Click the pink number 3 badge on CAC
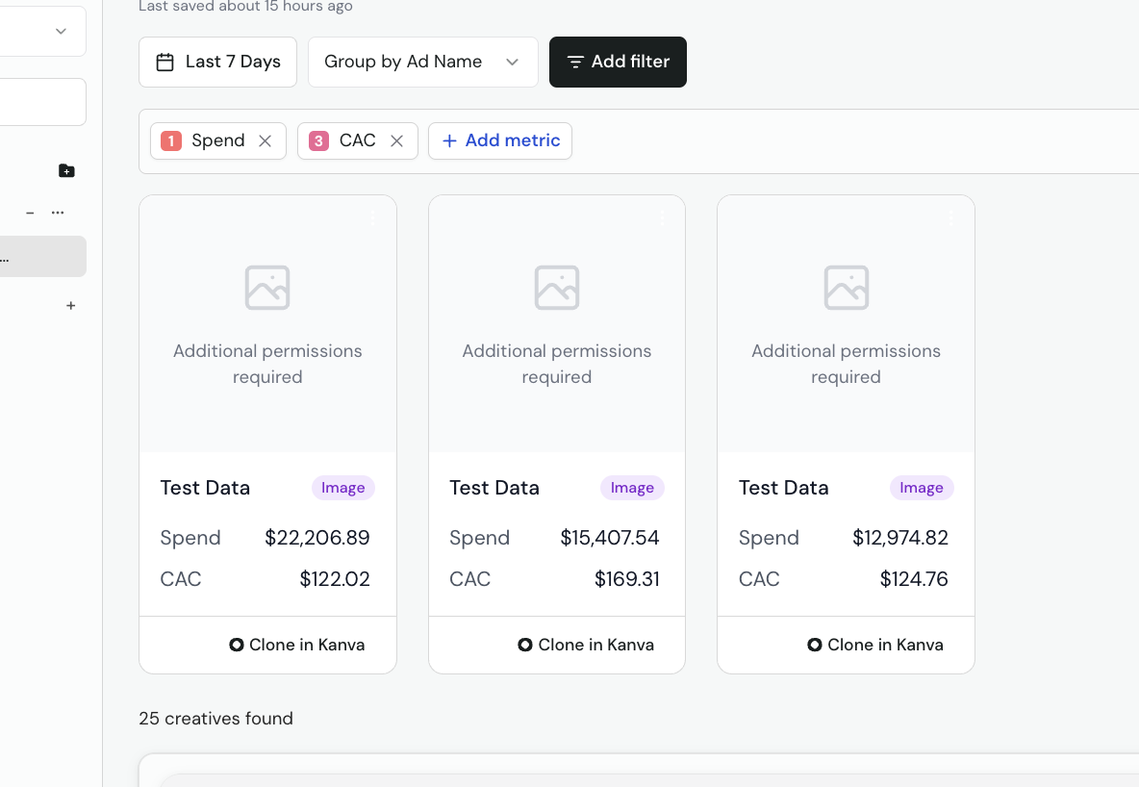The width and height of the screenshot is (1139, 787). point(318,141)
